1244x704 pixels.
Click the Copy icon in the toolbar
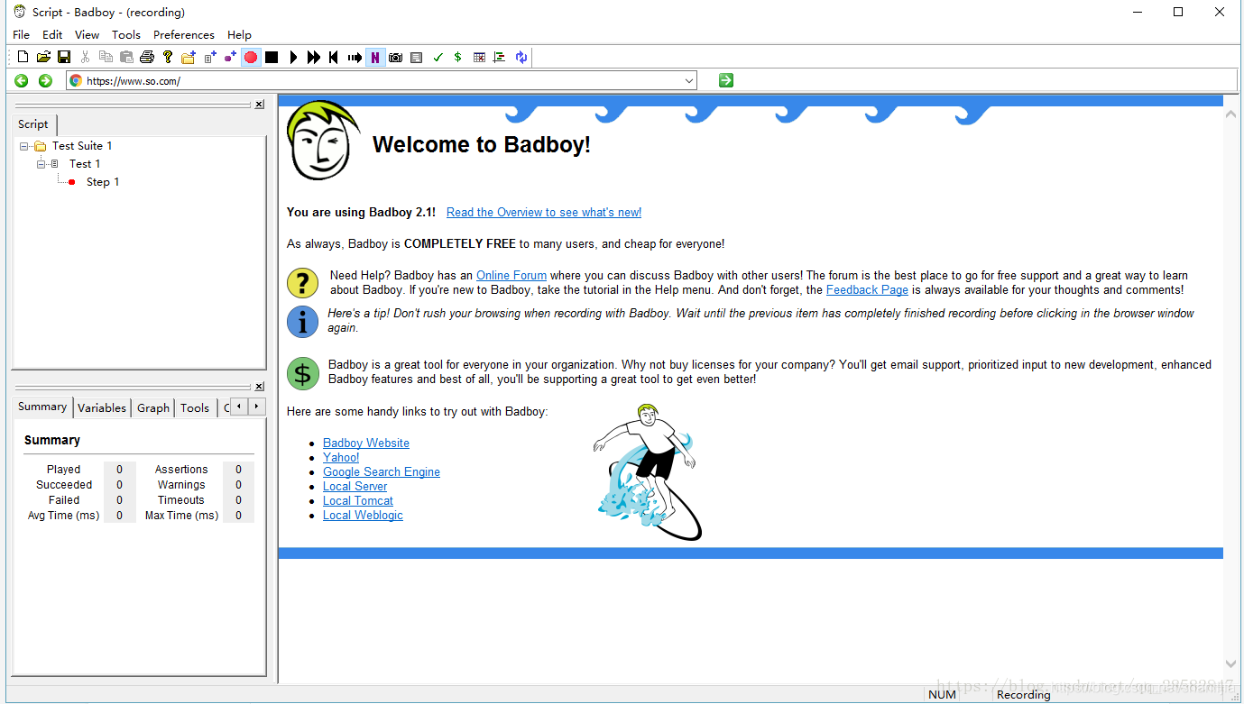(x=106, y=57)
